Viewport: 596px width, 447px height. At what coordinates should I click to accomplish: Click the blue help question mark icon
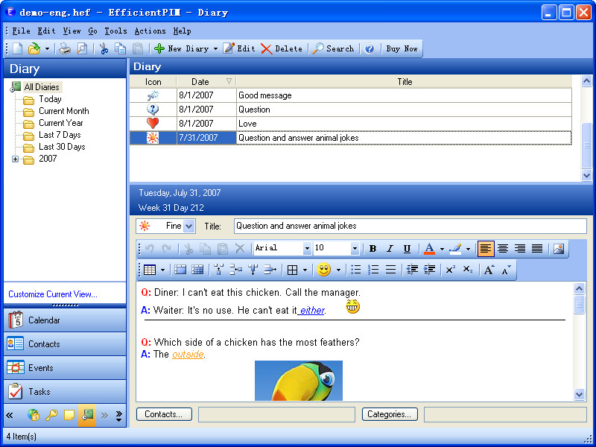[370, 48]
